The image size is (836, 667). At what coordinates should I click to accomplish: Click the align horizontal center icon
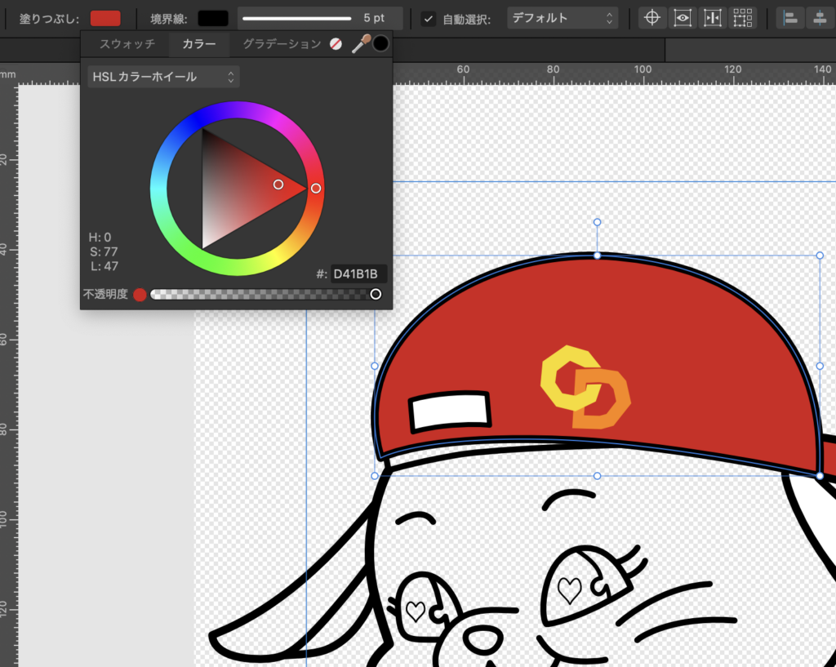tap(820, 18)
